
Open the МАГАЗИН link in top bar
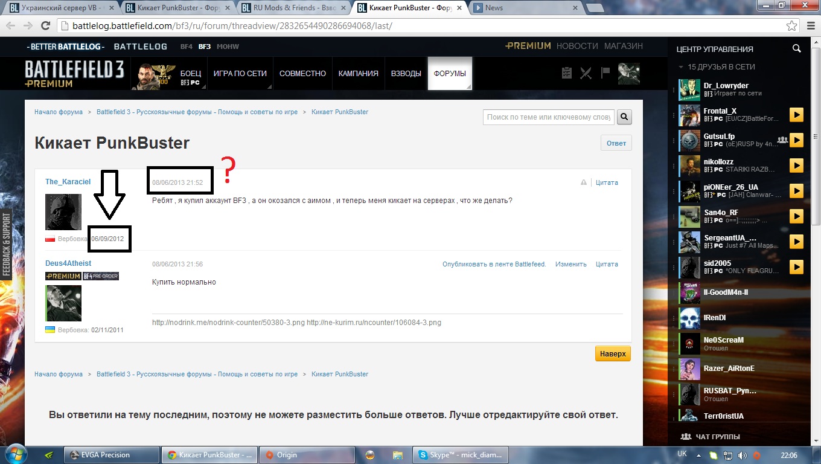tap(624, 46)
